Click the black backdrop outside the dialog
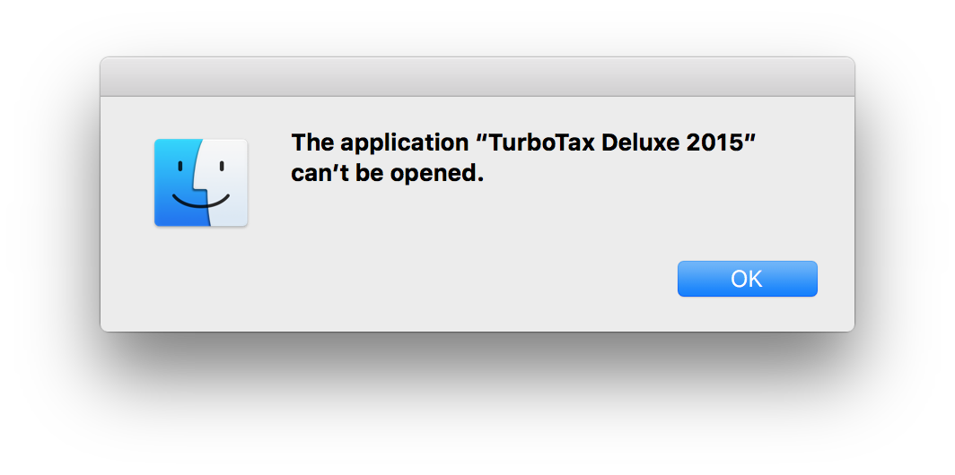 pyautogui.click(x=477, y=403)
